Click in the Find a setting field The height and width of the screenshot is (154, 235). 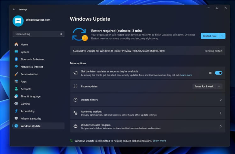coord(39,34)
